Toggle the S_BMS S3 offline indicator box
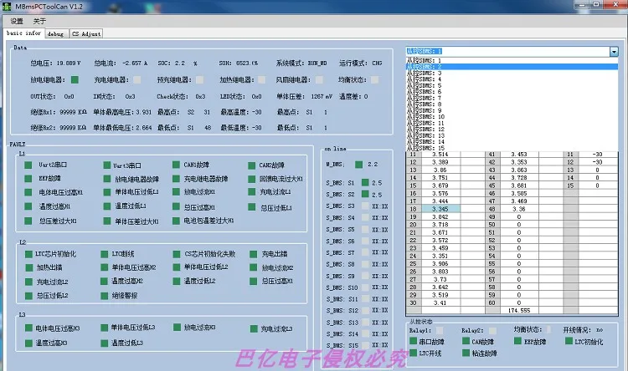The width and height of the screenshot is (628, 371). coord(365,206)
